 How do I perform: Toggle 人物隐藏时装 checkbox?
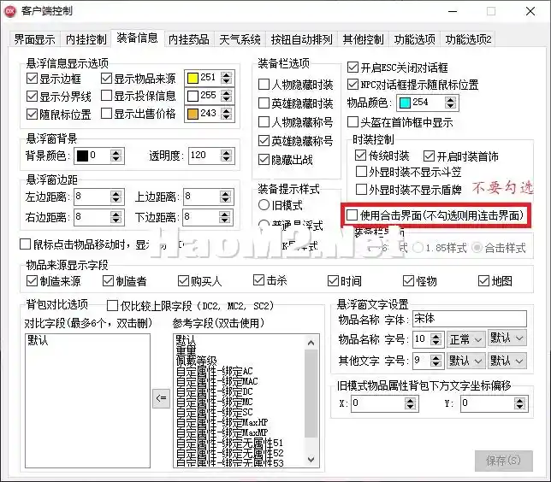(x=296, y=85)
